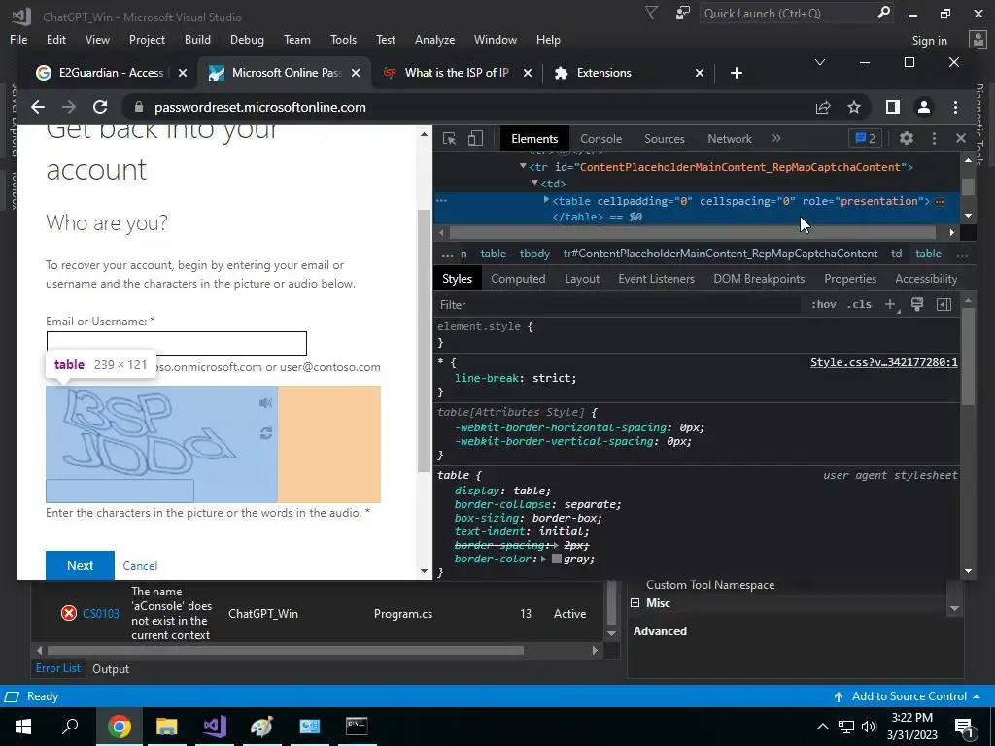The height and width of the screenshot is (746, 995).
Task: Toggle the computed styles sidebar pane
Action: pyautogui.click(x=944, y=304)
